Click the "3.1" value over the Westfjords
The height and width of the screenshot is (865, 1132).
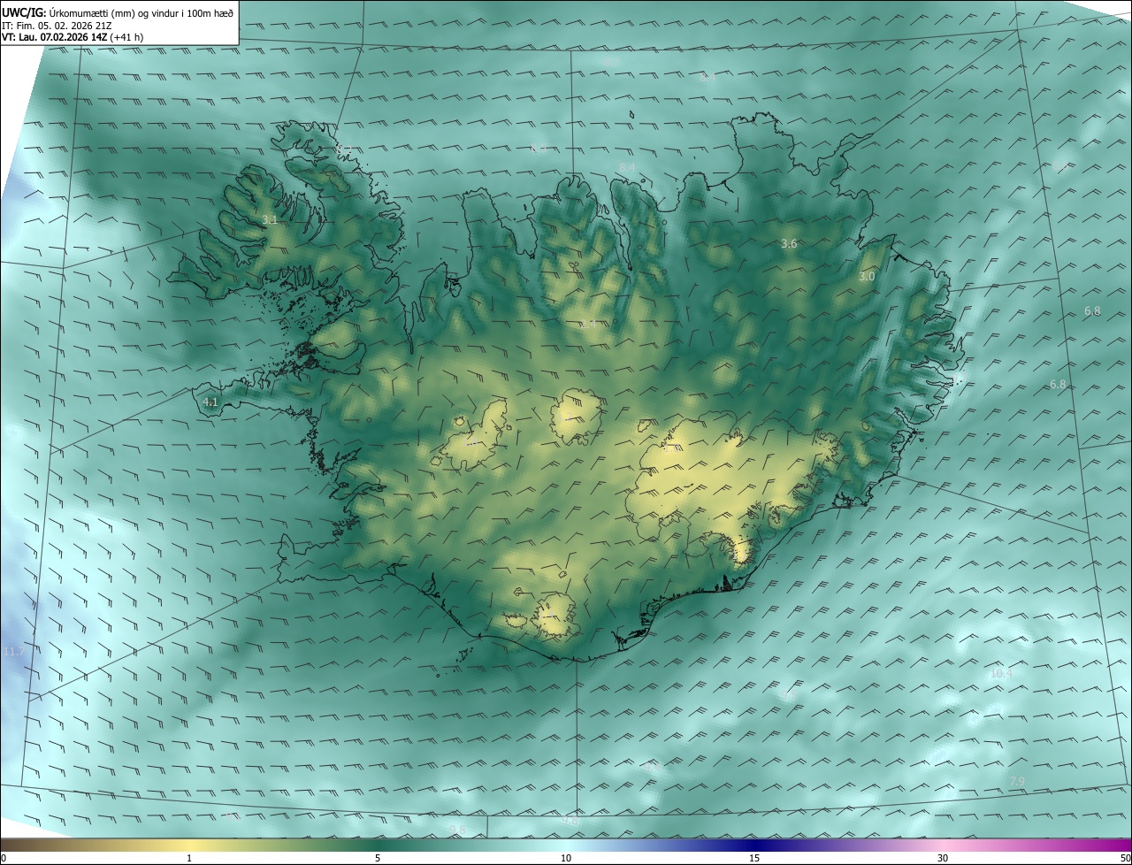pos(271,219)
